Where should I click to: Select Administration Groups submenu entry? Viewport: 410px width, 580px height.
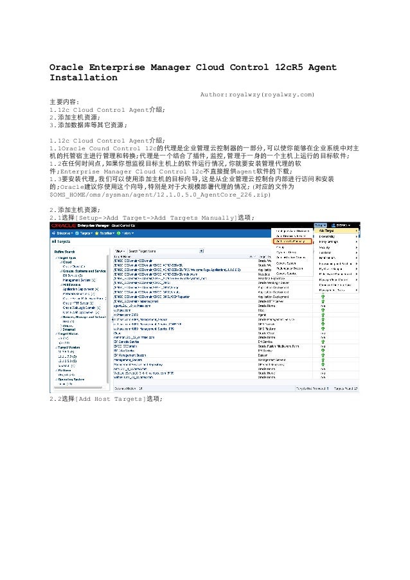(x=291, y=257)
